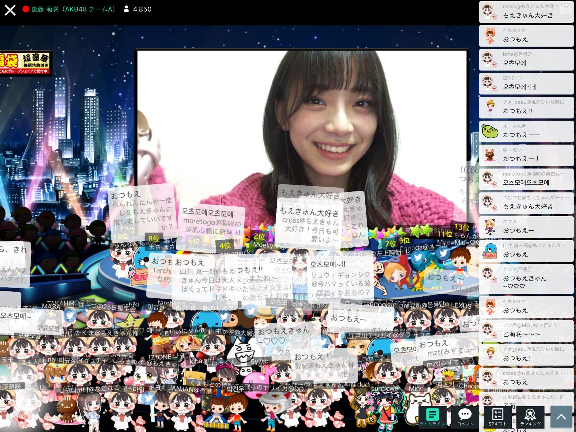The height and width of the screenshot is (432, 576).
Task: Open the ランキング ranking view
Action: [x=530, y=417]
